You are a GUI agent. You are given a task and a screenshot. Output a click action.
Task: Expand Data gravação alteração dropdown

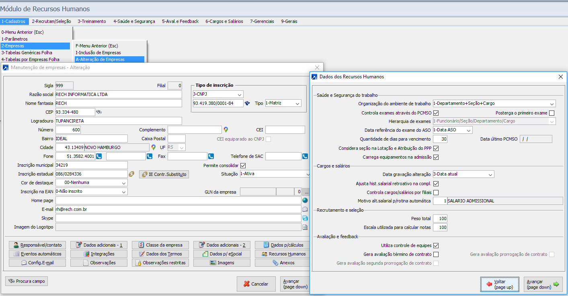490,174
